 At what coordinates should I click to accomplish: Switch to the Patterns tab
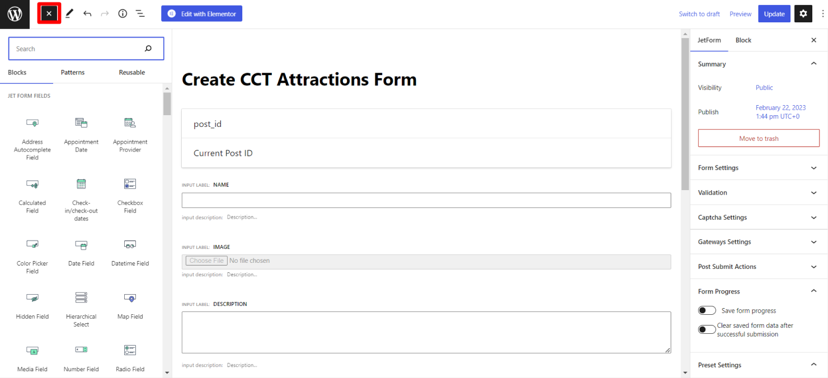pos(73,73)
